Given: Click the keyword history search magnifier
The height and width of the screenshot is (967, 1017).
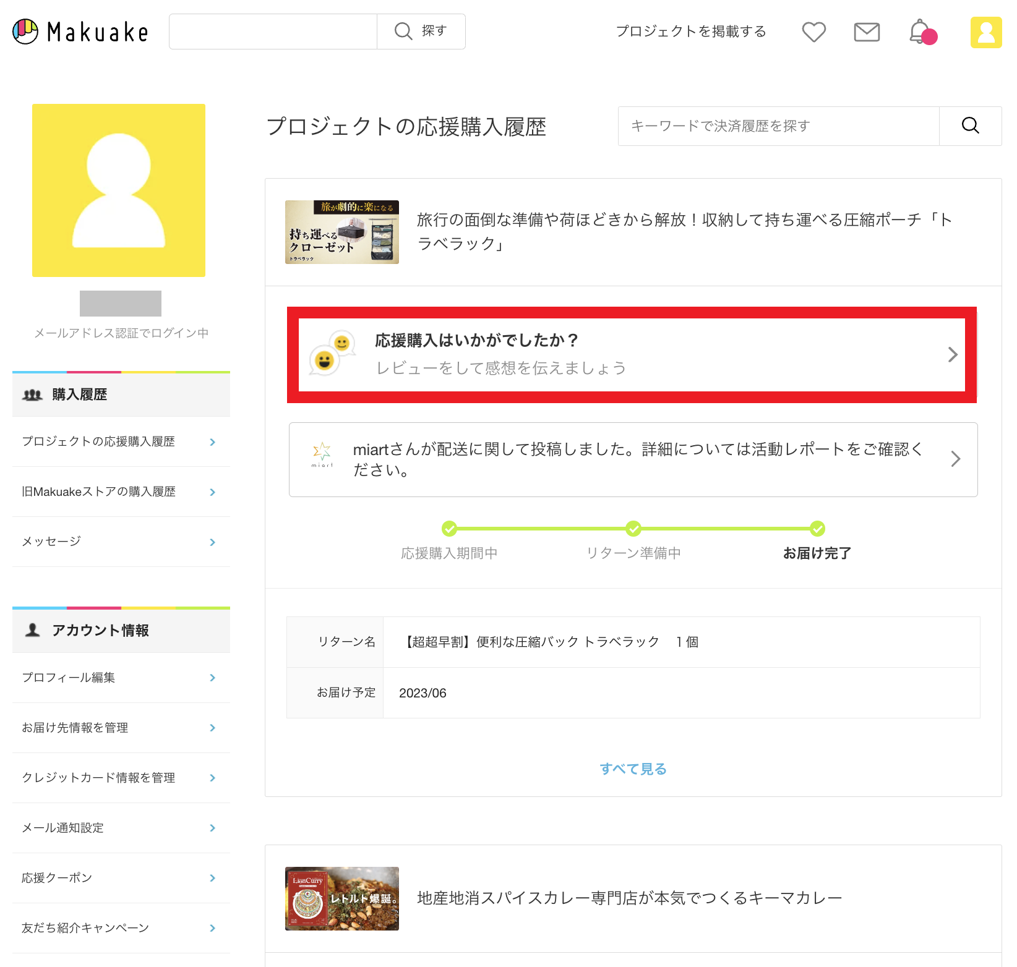Looking at the screenshot, I should [969, 126].
